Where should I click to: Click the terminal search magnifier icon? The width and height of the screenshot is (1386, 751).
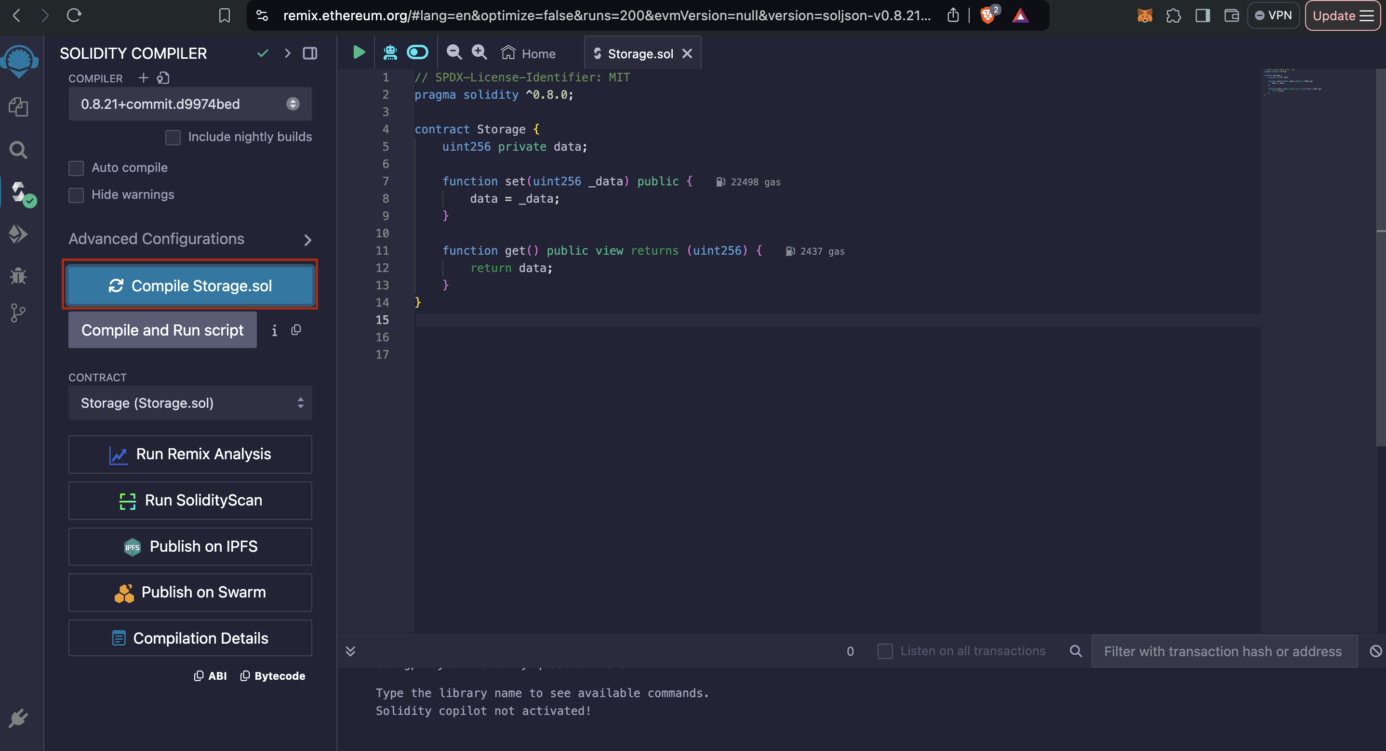pyautogui.click(x=1076, y=651)
